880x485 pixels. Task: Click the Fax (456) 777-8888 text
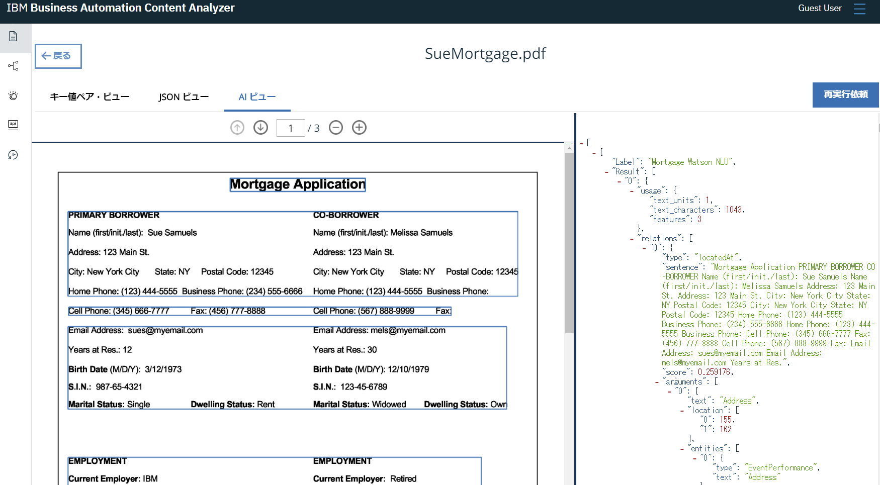228,311
